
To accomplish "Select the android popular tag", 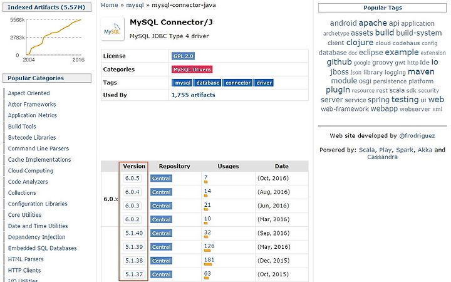I will click(343, 23).
